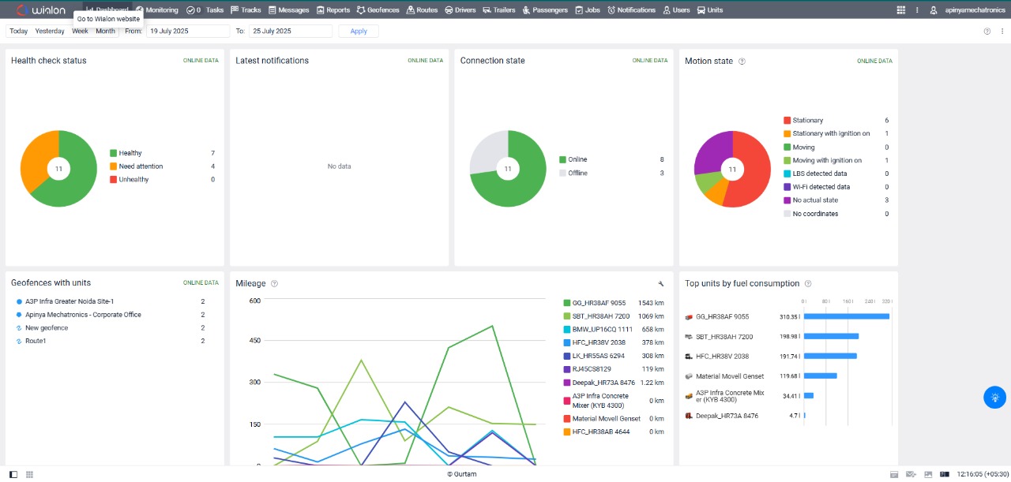This screenshot has height=482, width=1011.
Task: Click the dashboard help icon below the username
Action: pos(987,32)
